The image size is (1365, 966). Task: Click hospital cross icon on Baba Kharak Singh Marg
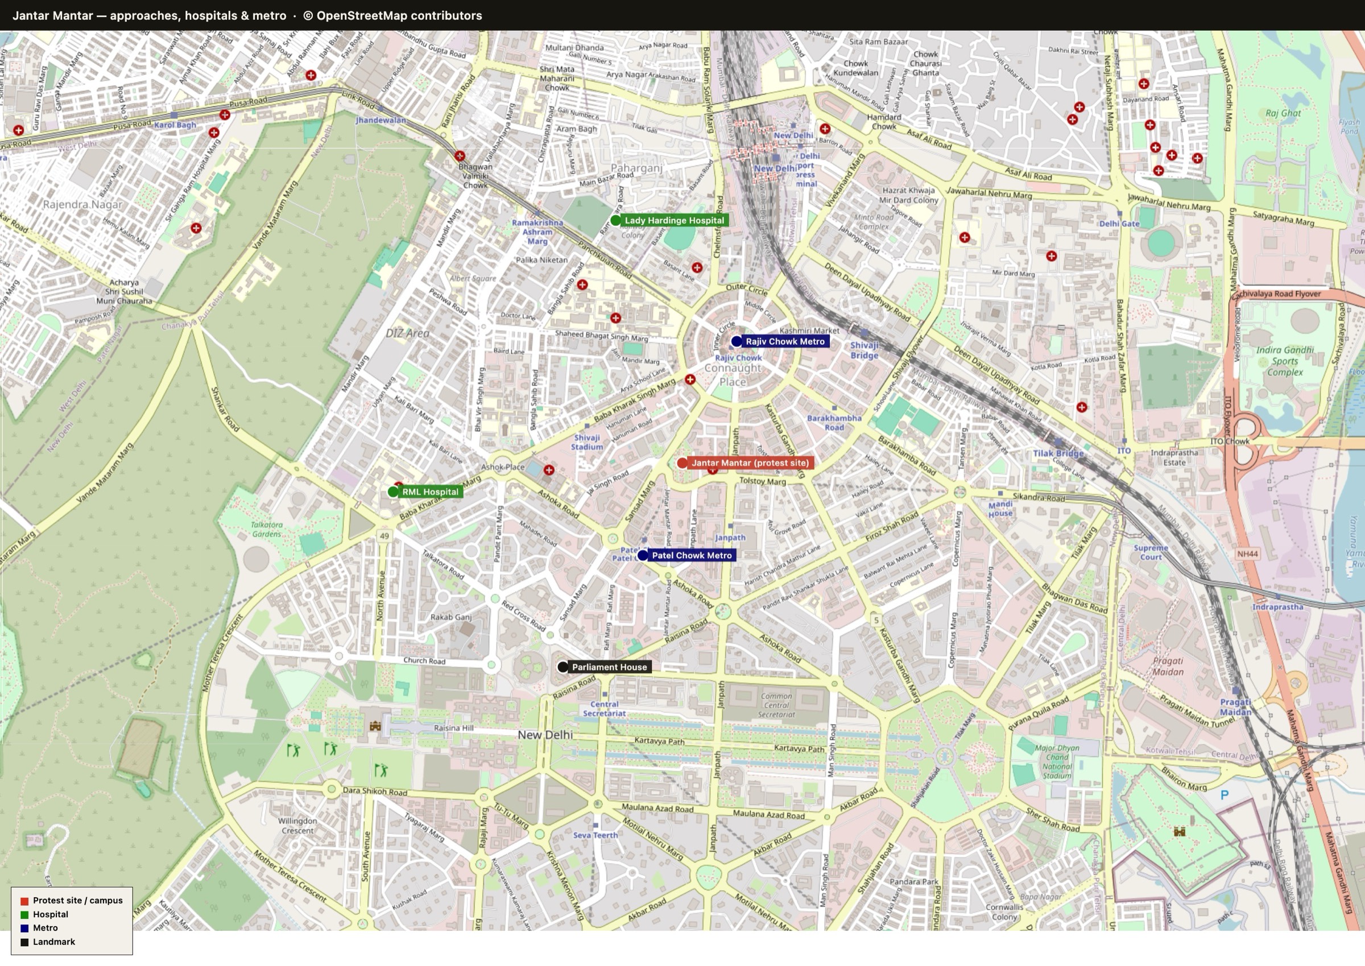pyautogui.click(x=690, y=379)
